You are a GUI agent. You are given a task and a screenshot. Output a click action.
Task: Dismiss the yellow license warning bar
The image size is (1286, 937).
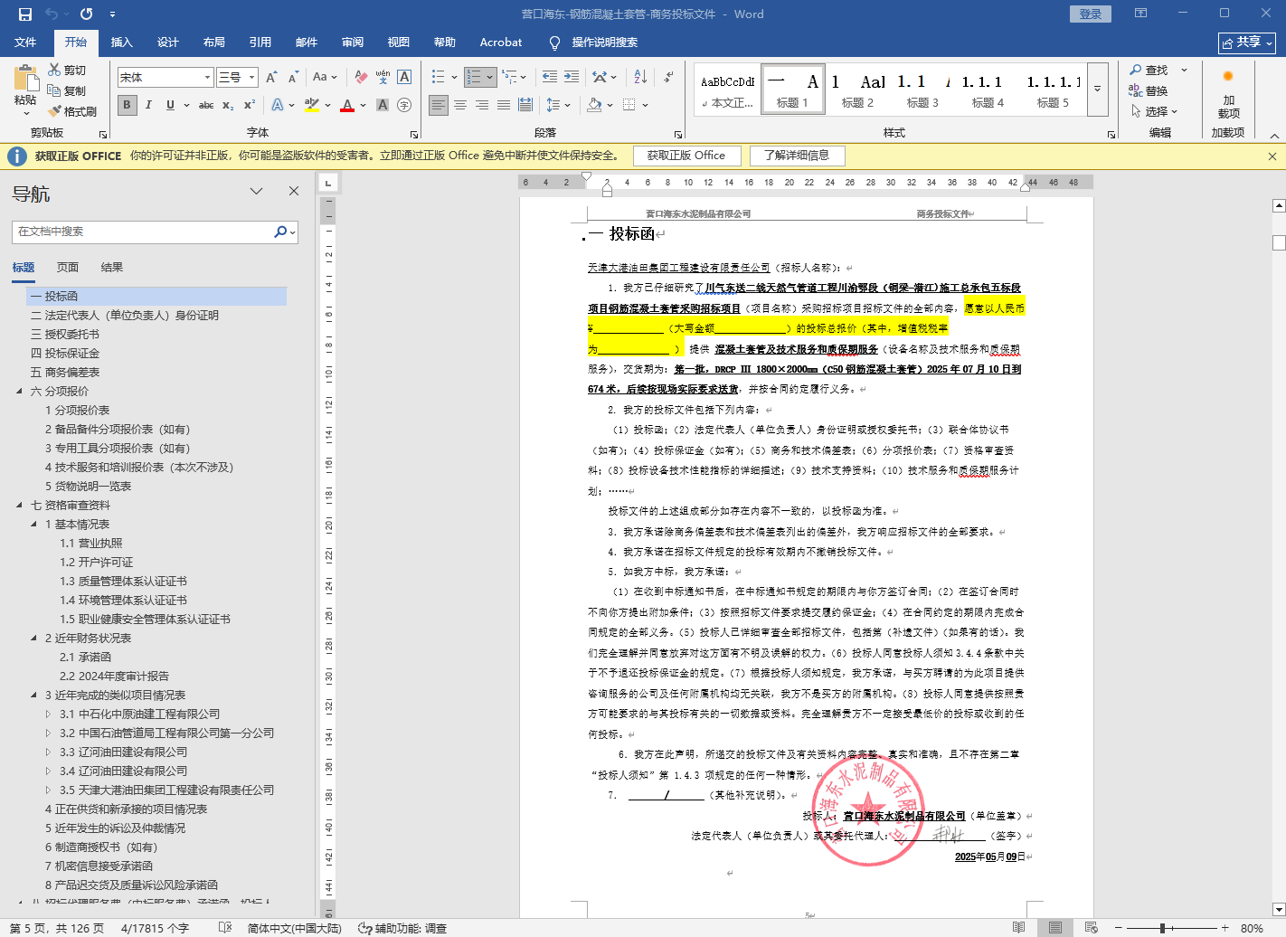click(1272, 156)
